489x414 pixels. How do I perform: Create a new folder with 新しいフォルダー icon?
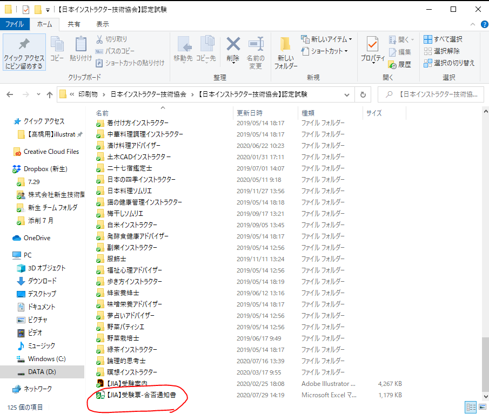pyautogui.click(x=286, y=52)
